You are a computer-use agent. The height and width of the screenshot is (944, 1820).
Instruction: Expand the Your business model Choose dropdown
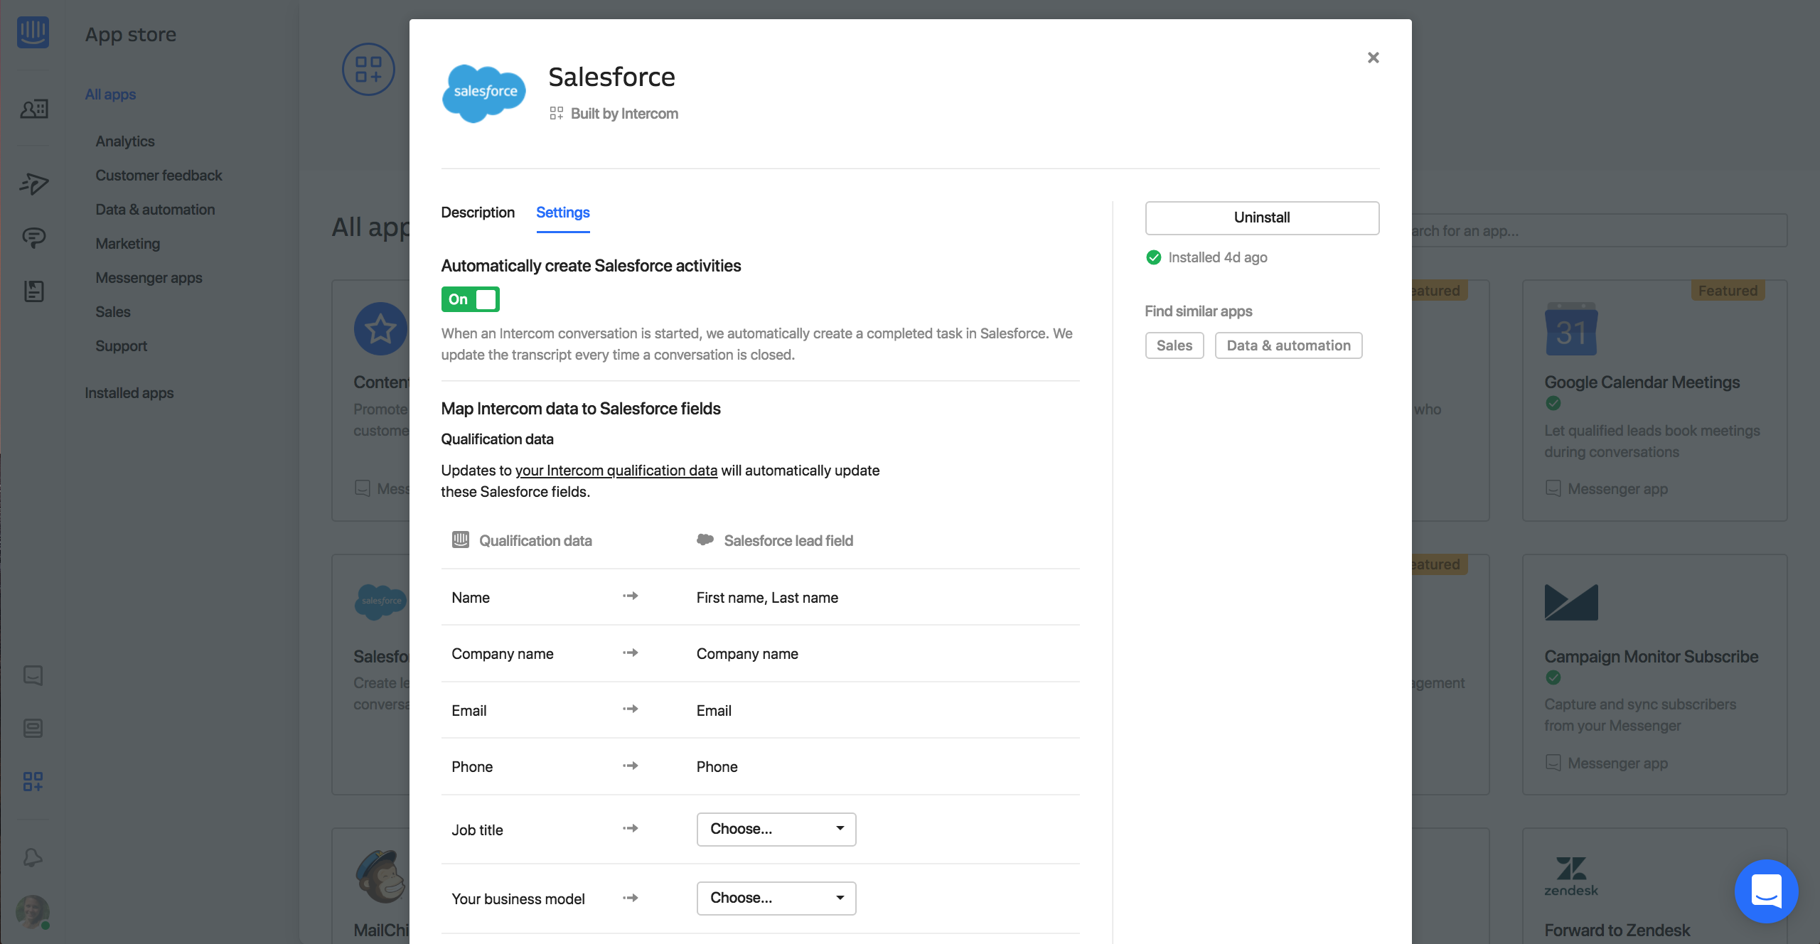coord(776,898)
